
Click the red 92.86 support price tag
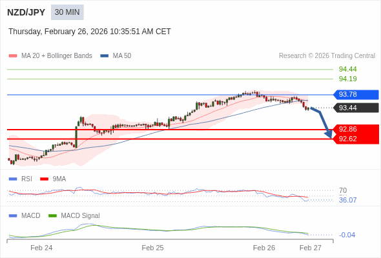click(356, 130)
